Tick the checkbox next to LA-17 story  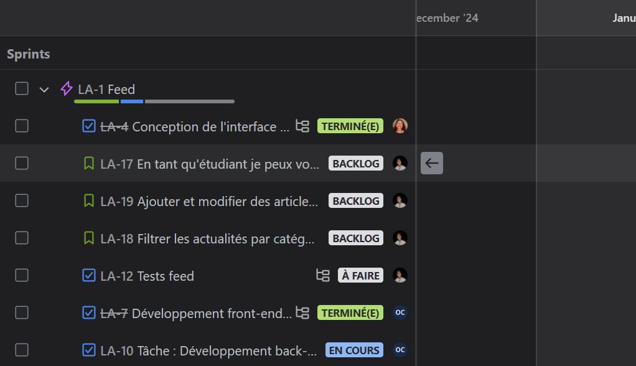(22, 163)
